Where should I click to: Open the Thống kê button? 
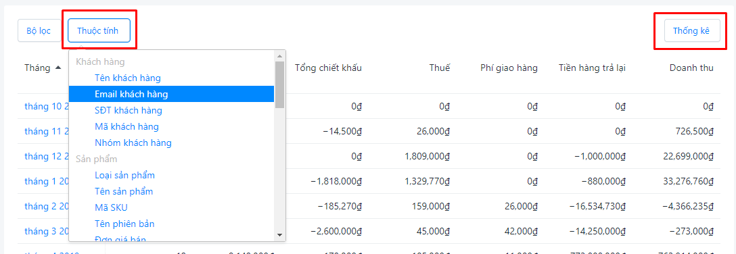[x=692, y=31]
